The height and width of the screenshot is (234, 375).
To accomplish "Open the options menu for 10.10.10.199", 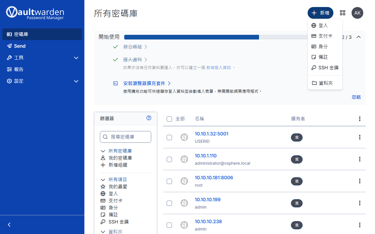I will (360, 203).
